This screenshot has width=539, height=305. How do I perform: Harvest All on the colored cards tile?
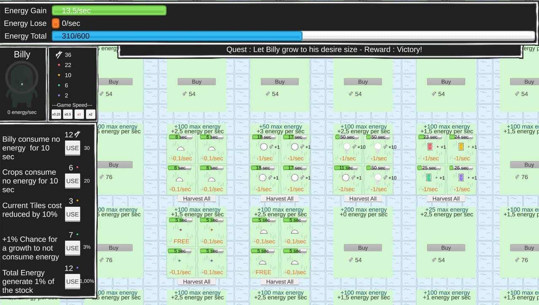(446, 199)
